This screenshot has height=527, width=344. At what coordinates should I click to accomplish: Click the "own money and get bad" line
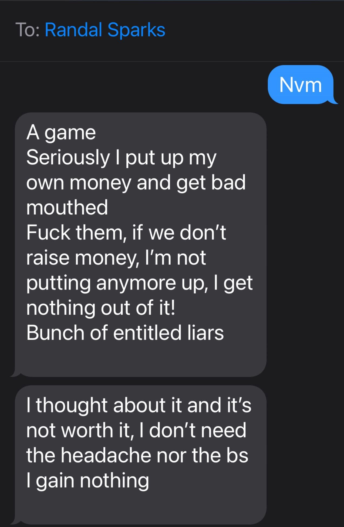[x=136, y=183]
